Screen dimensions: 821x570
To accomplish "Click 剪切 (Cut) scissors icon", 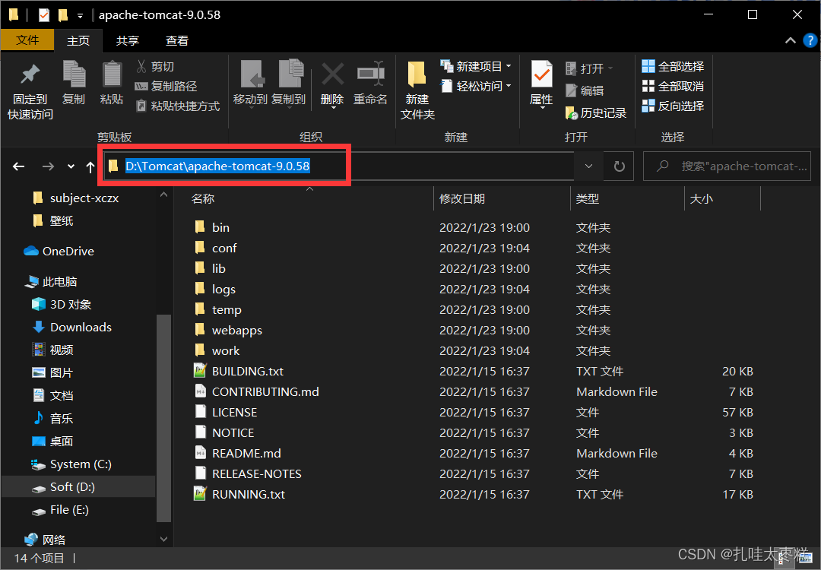I will pyautogui.click(x=155, y=66).
